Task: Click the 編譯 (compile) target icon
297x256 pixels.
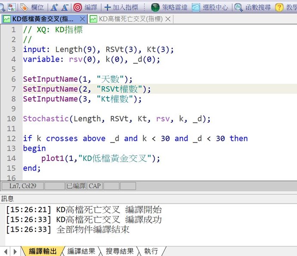Action: 77,7
